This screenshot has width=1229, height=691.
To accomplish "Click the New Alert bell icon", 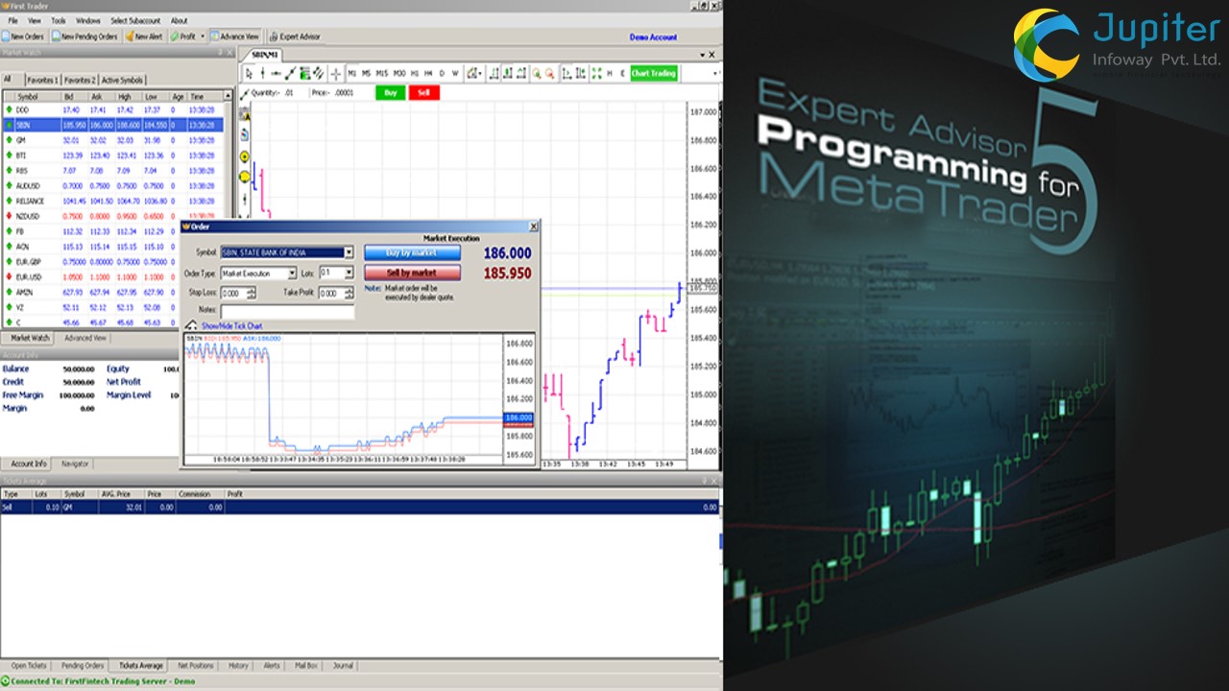I will tap(130, 36).
